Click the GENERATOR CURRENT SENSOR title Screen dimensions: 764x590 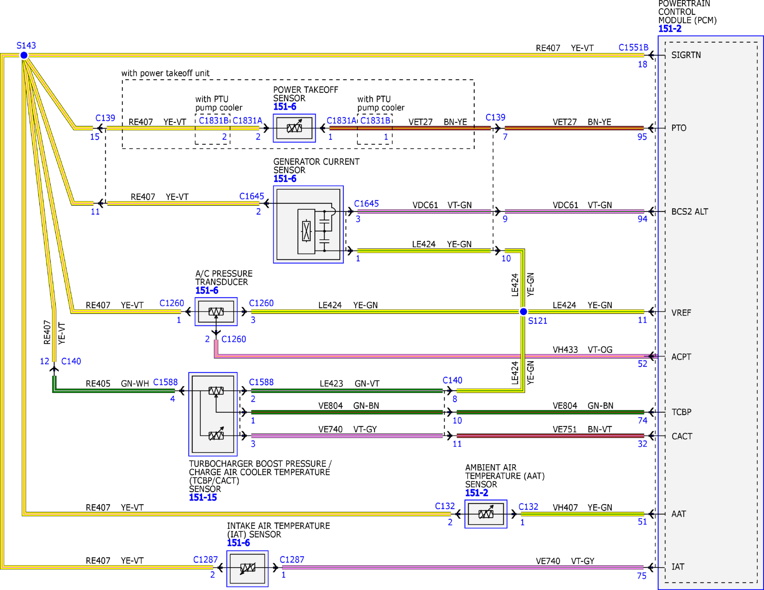[x=316, y=166]
